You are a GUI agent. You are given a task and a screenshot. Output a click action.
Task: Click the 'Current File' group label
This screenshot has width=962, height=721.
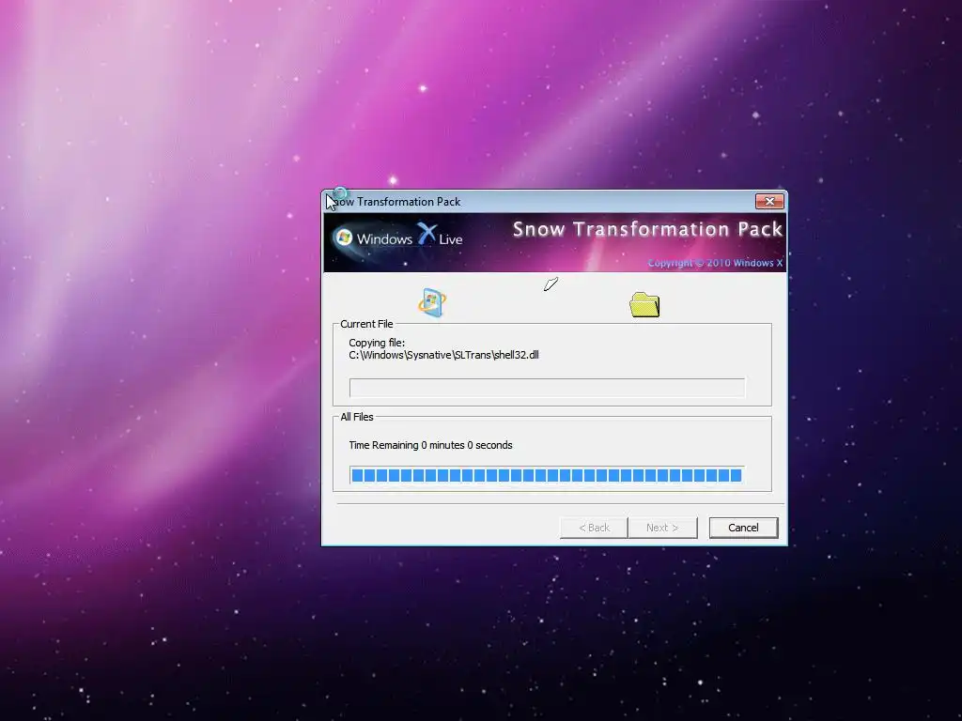click(x=366, y=324)
